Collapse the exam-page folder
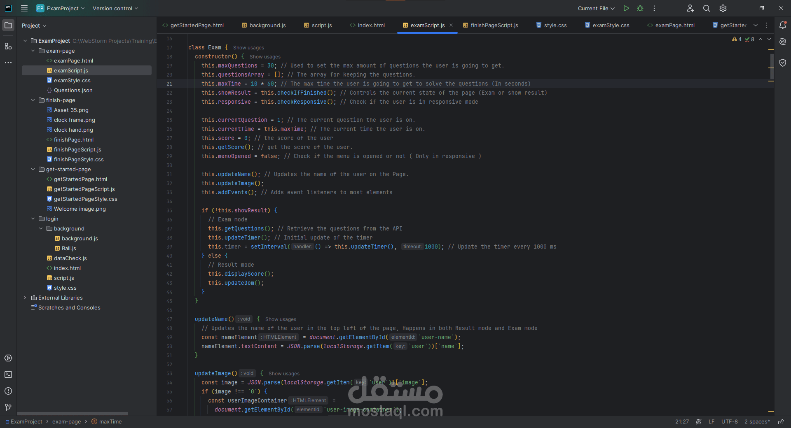Viewport: 791px width, 428px height. [33, 51]
